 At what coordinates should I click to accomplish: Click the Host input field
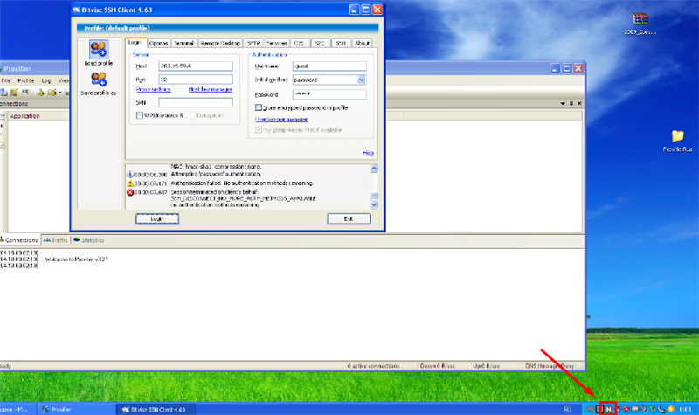(x=196, y=66)
